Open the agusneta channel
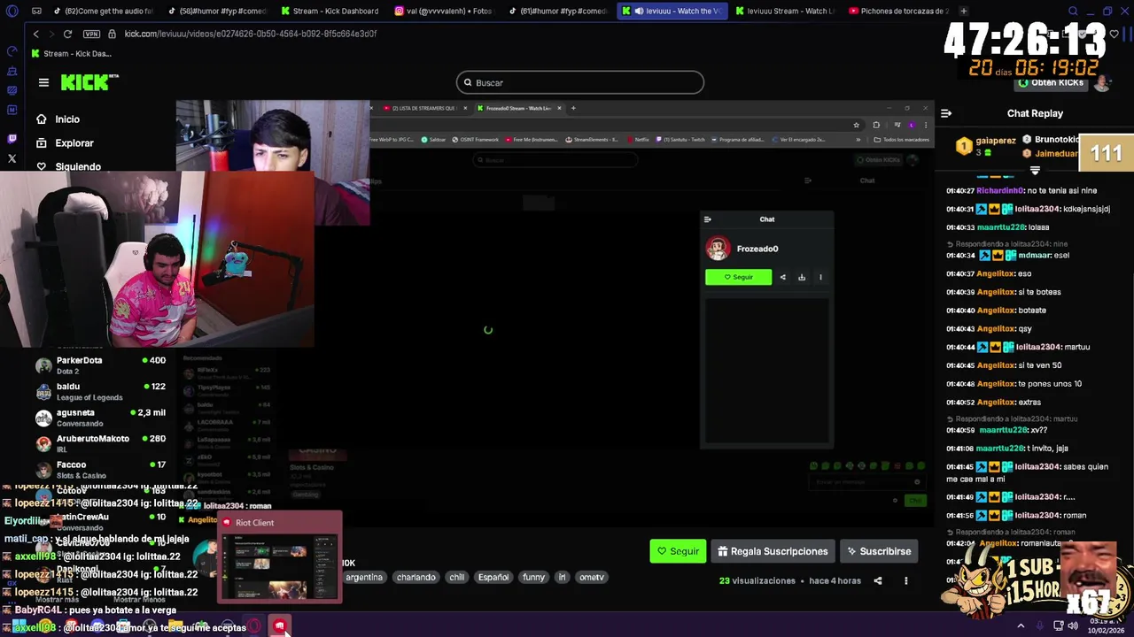 [100, 417]
